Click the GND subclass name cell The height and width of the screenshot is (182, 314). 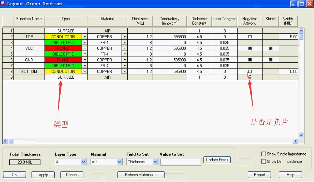pyautogui.click(x=29, y=60)
